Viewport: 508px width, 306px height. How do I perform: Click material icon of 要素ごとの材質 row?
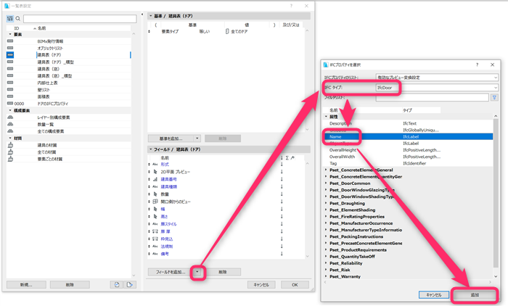coord(10,159)
